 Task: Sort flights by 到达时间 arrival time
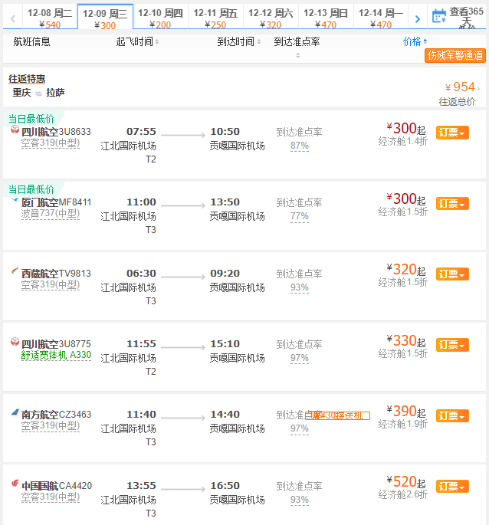[238, 41]
